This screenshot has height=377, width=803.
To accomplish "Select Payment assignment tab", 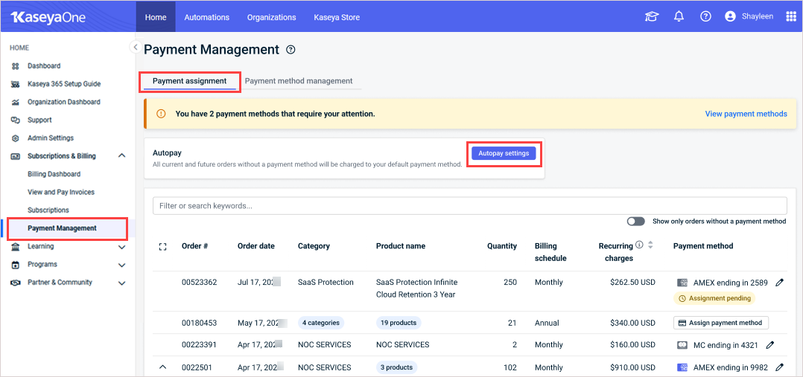I will pos(189,81).
